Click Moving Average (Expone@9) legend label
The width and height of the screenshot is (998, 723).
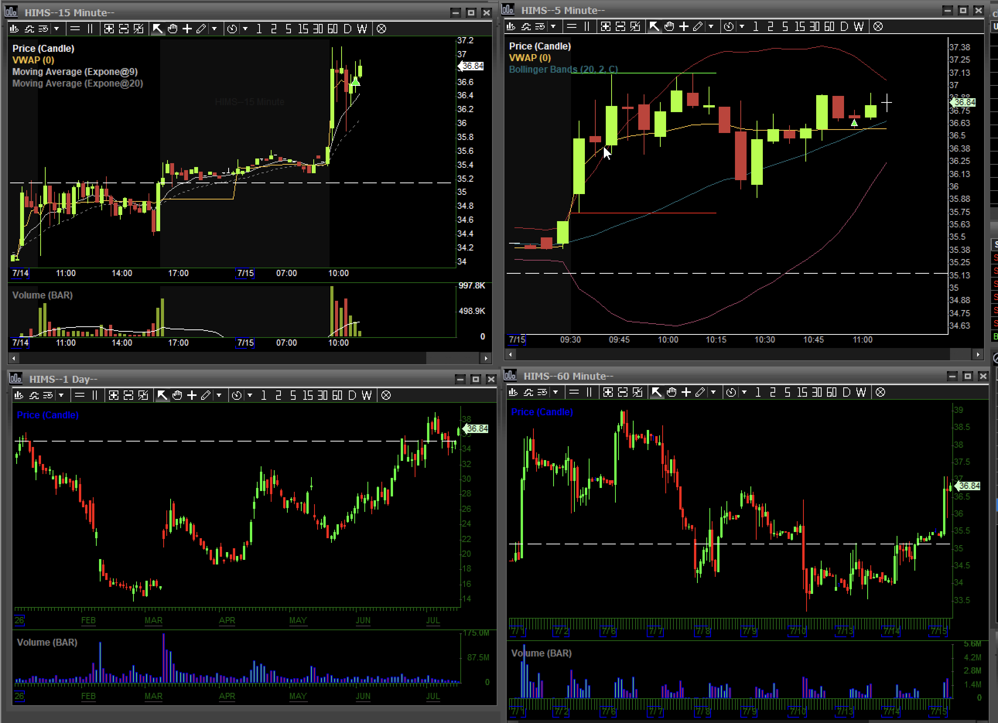click(x=75, y=72)
